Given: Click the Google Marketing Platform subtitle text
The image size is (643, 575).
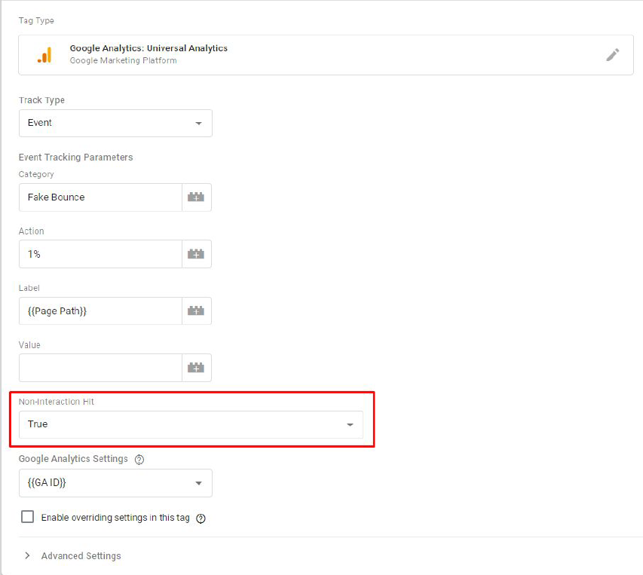Looking at the screenshot, I should 123,60.
